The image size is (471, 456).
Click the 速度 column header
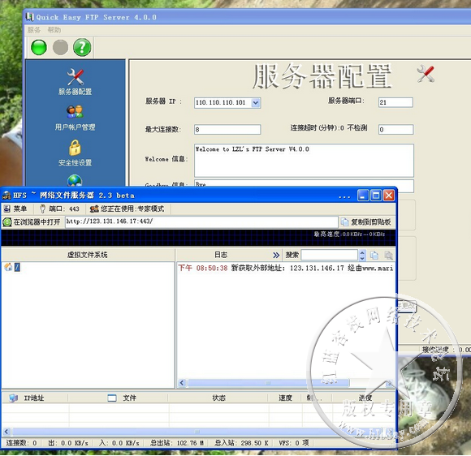coord(285,398)
